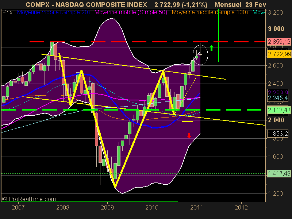Click the white 1 853,2 price tag
Viewport: 292px width, 219px height.
(278, 134)
